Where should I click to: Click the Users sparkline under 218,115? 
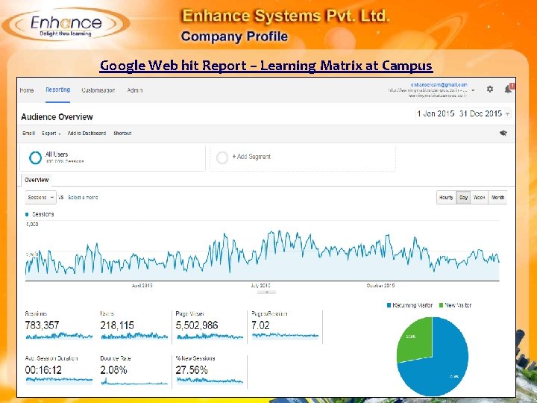(x=134, y=336)
